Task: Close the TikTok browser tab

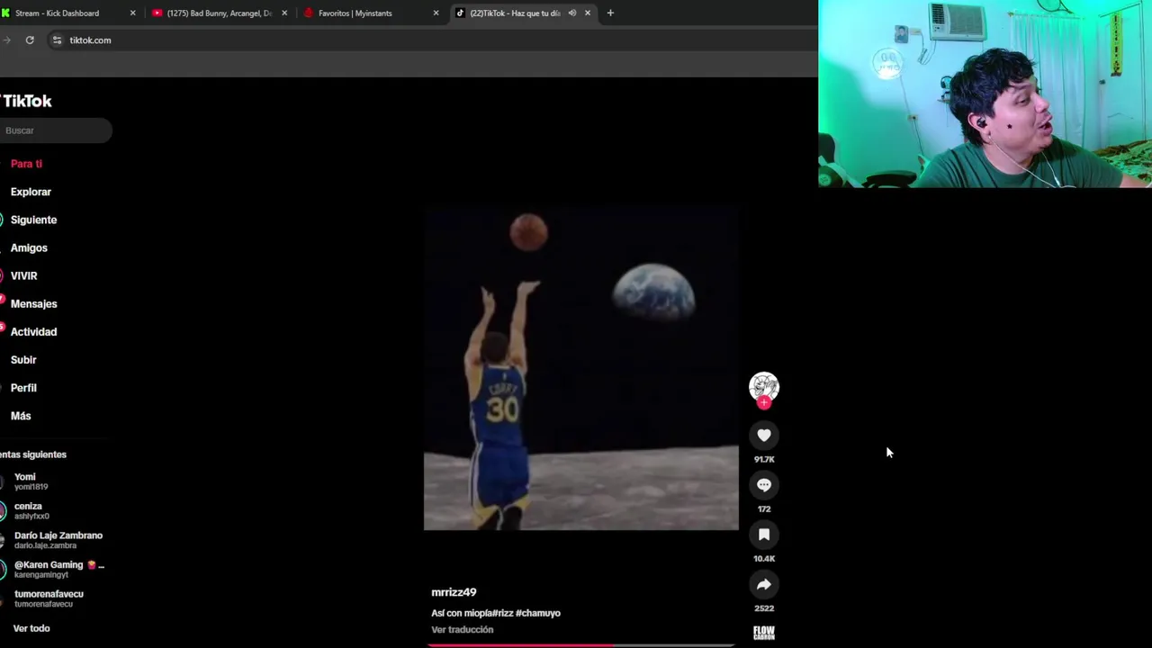Action: (588, 13)
